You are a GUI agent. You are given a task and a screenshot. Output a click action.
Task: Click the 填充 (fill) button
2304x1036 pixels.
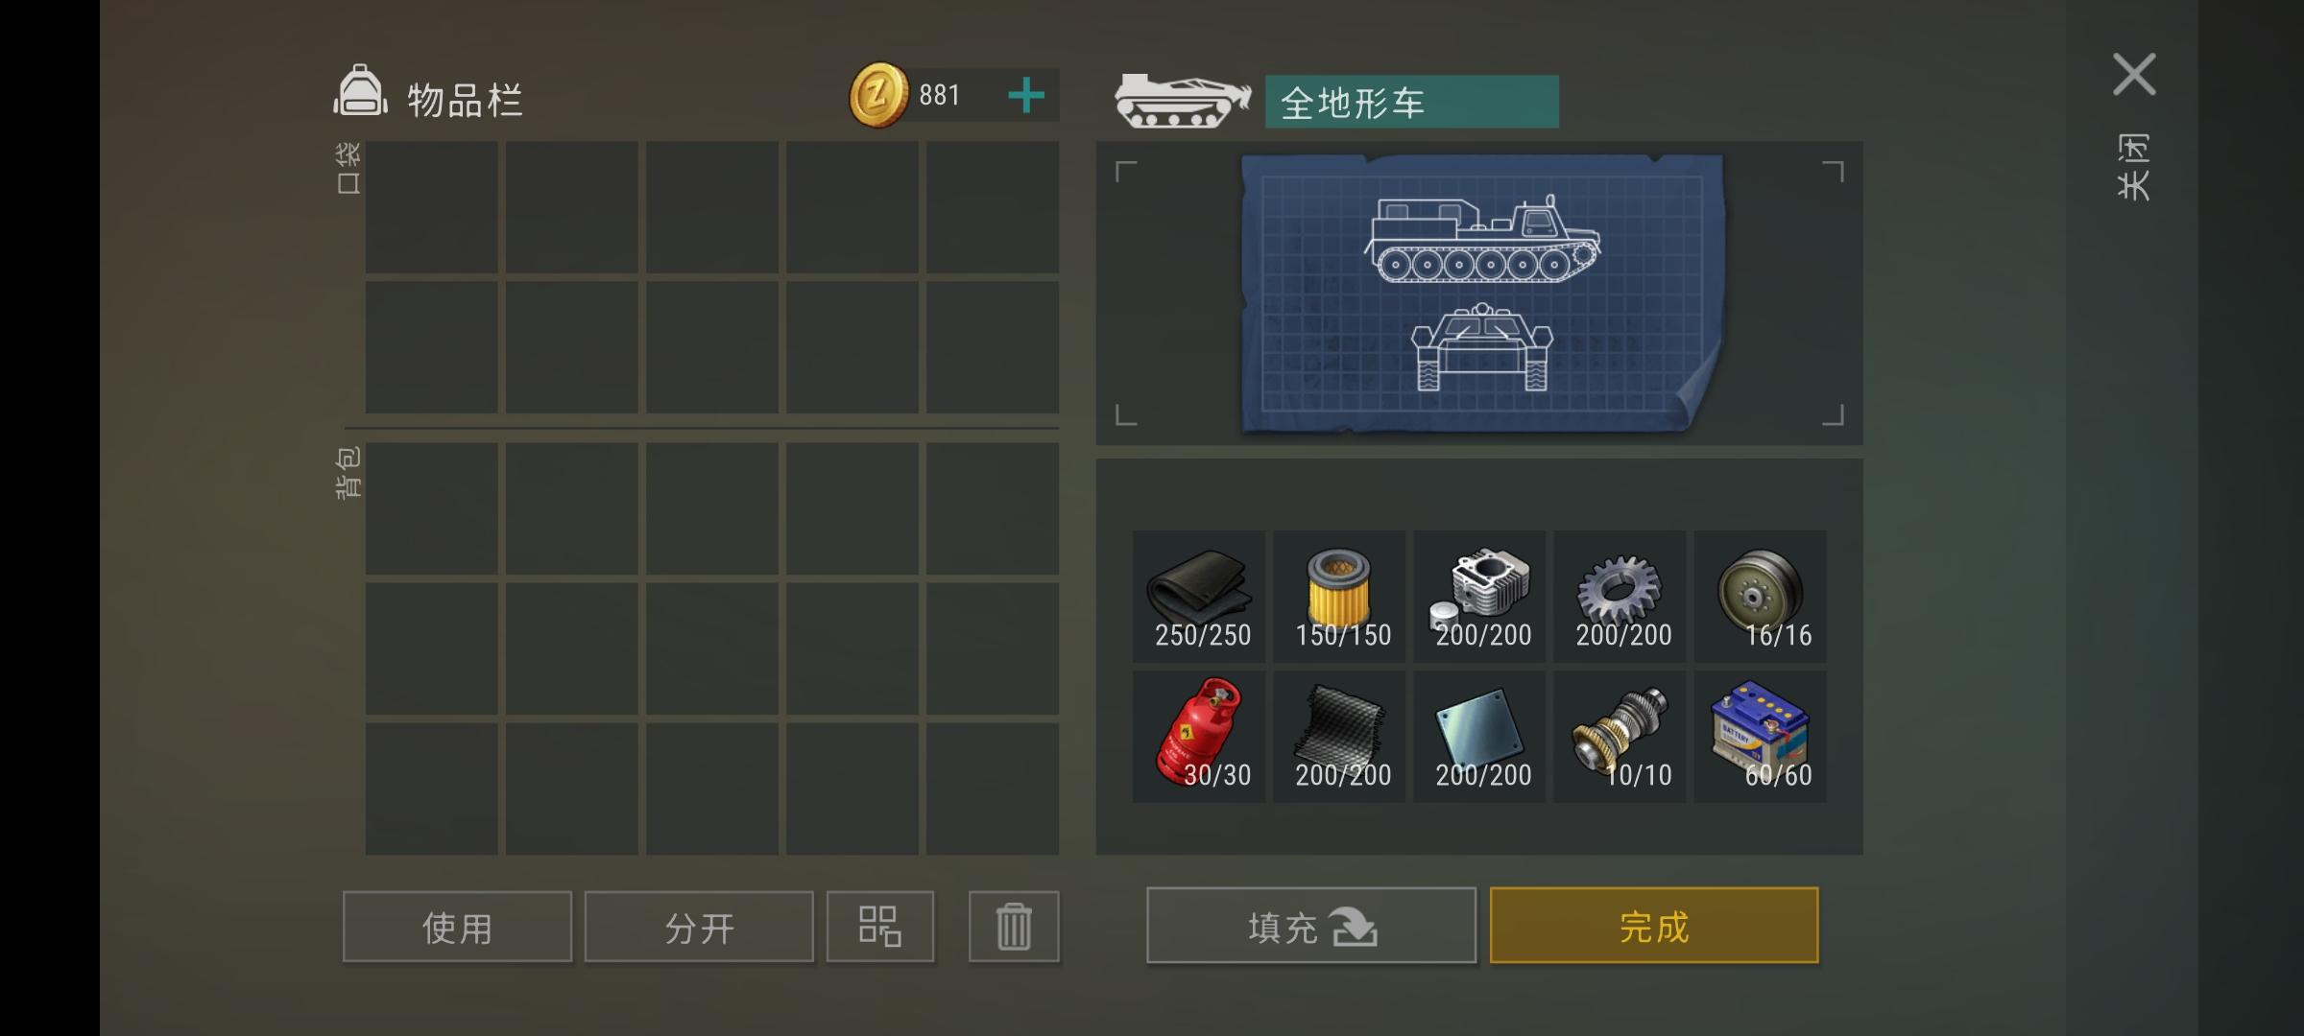[x=1311, y=926]
